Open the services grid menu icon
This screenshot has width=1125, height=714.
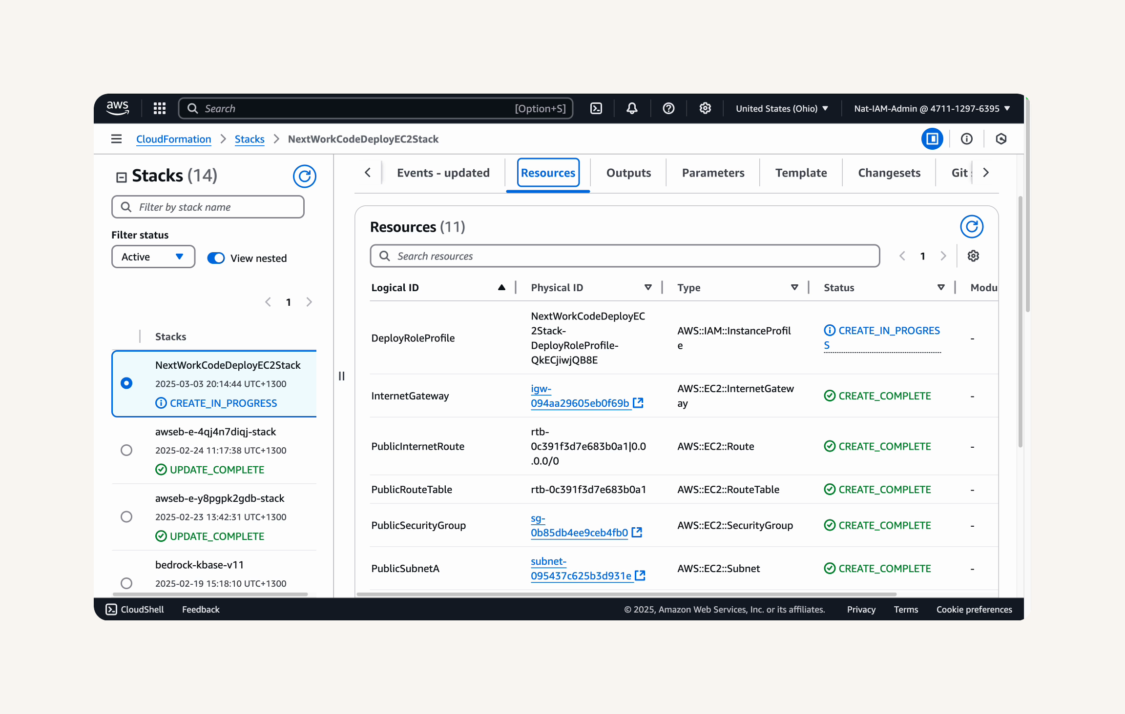pyautogui.click(x=160, y=108)
